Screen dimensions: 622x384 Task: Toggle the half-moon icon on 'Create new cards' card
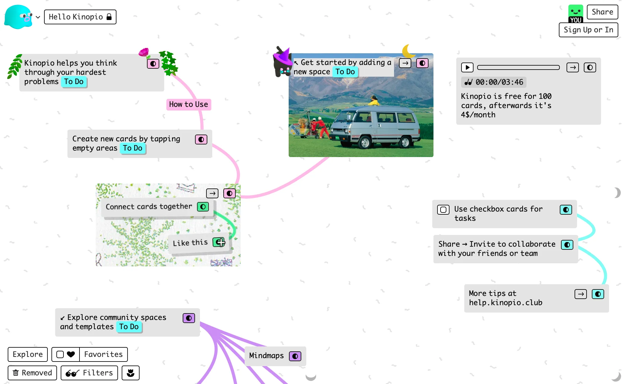201,139
